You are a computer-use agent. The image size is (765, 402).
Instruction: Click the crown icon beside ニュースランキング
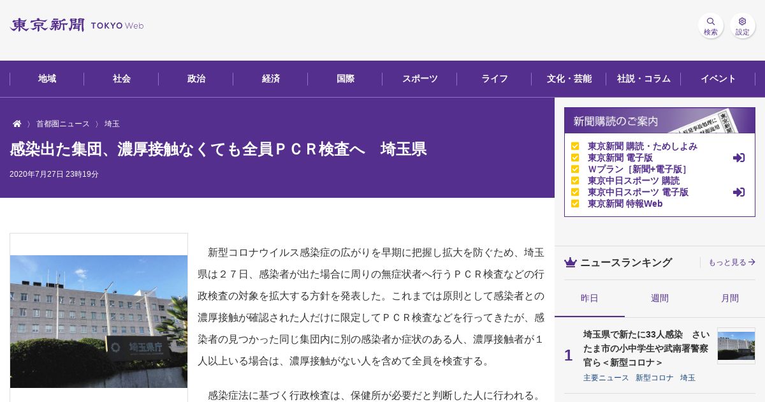(x=571, y=262)
